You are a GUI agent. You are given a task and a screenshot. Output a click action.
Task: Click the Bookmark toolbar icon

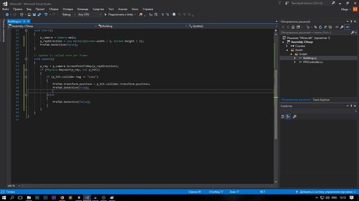(174, 15)
